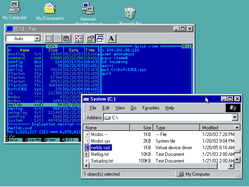Screen dimensions: 249x187
Task: Select the Msdos.sys file icon
Action: click(87, 141)
